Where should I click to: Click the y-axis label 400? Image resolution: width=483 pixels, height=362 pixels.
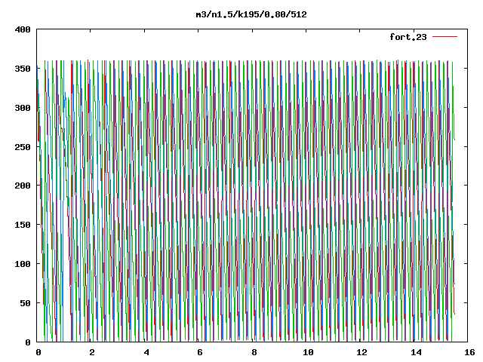pyautogui.click(x=23, y=30)
